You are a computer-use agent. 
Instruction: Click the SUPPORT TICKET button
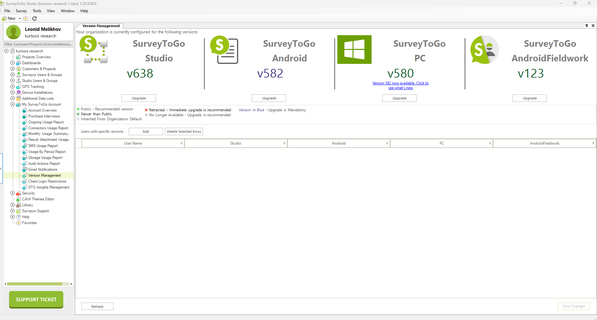pos(36,299)
